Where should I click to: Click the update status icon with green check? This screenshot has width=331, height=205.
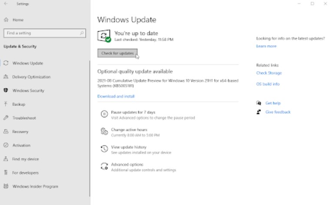click(x=104, y=36)
